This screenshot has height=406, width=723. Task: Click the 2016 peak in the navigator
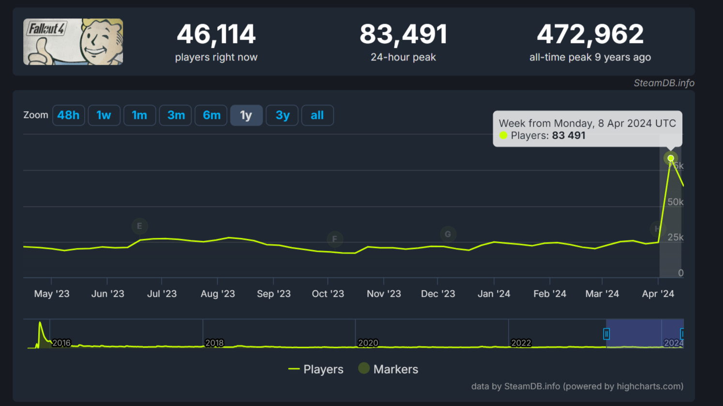click(40, 323)
